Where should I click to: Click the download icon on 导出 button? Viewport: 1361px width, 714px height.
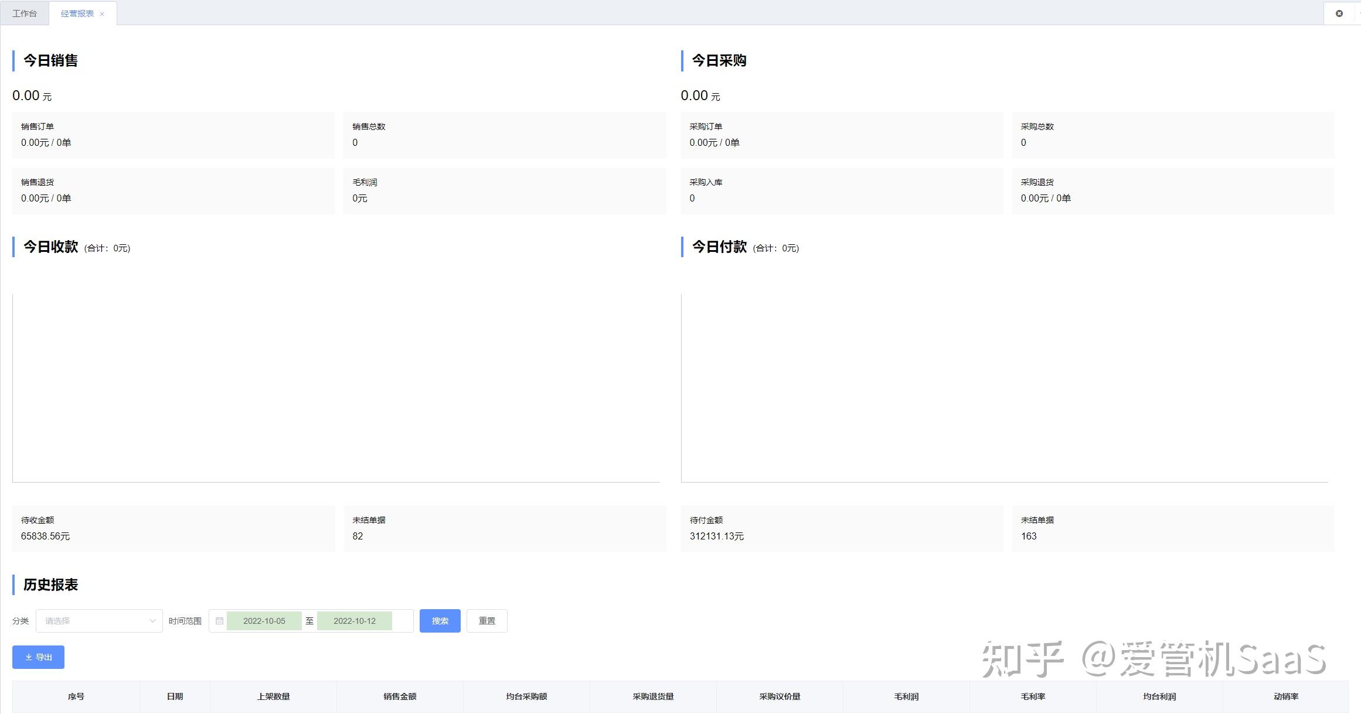coord(29,657)
